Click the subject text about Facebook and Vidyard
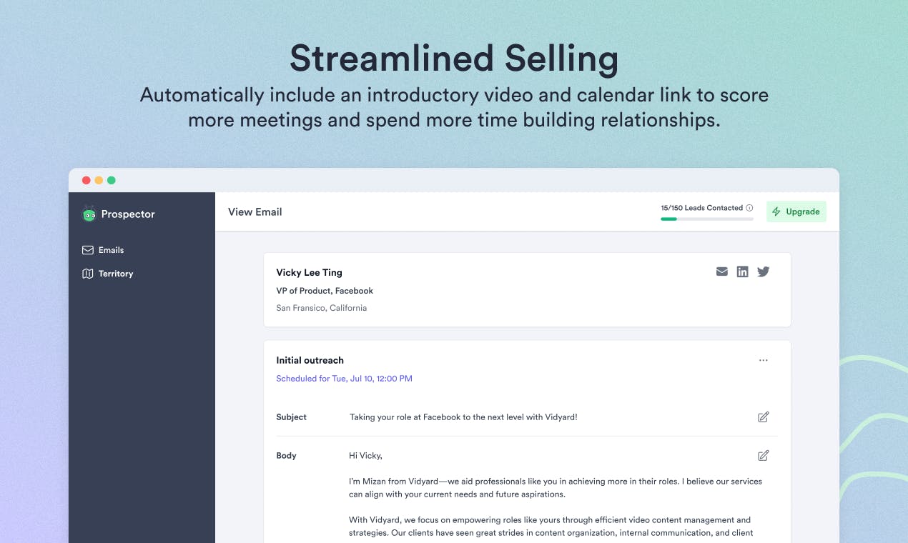This screenshot has height=543, width=908. click(x=463, y=417)
